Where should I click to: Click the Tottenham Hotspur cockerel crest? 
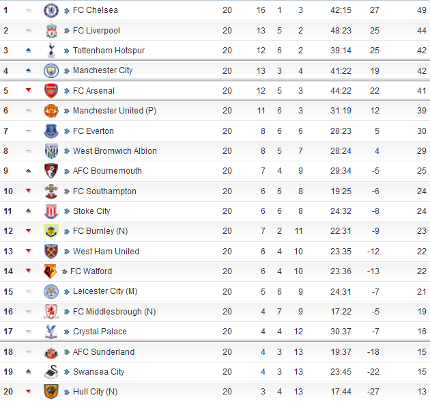(x=51, y=51)
